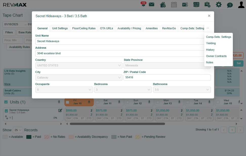Open the more tabs ellipsis
Screen dimensions: 246x156
[208, 28]
